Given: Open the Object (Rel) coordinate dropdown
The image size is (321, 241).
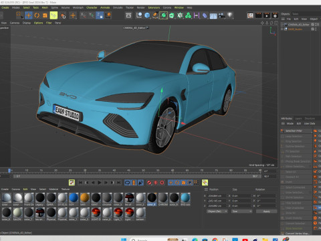Looking at the screenshot, I should [x=217, y=211].
